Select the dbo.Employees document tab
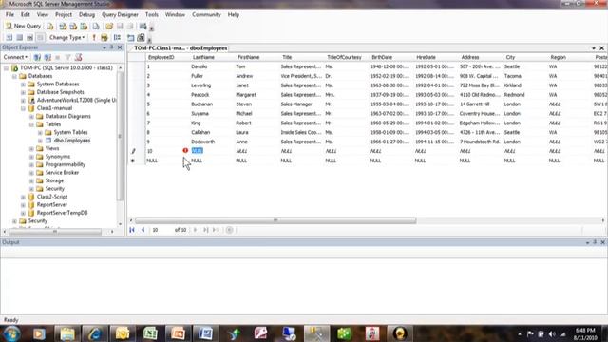Image resolution: width=608 pixels, height=342 pixels. [x=180, y=48]
